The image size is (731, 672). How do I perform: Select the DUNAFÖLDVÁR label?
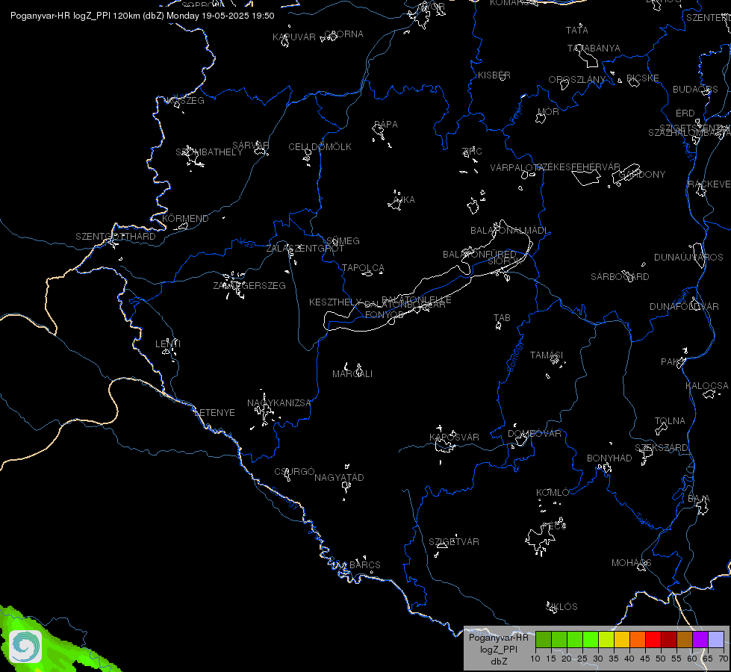pos(685,307)
